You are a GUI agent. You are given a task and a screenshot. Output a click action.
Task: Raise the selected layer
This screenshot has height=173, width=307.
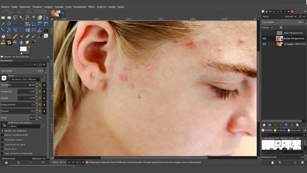click(x=275, y=125)
